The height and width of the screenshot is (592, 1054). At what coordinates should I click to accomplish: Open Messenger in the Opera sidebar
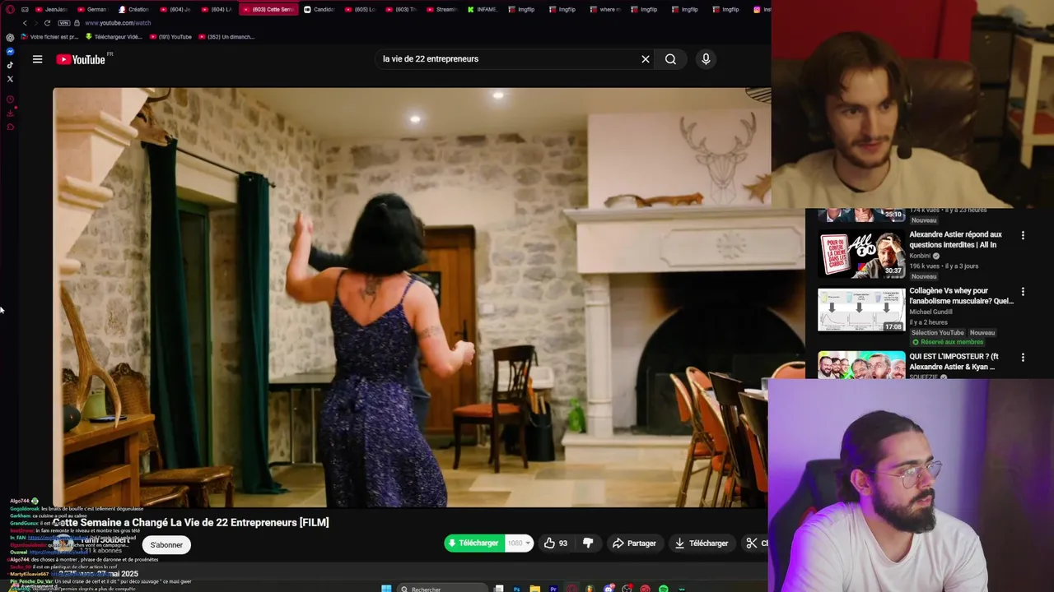click(x=10, y=51)
